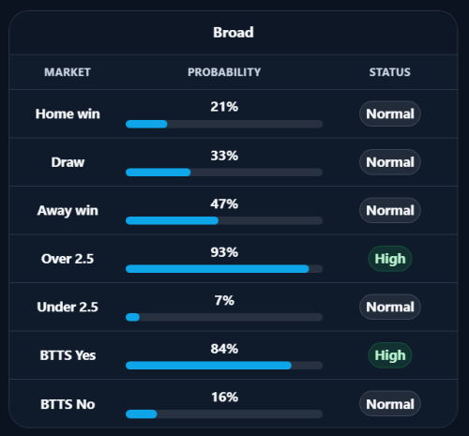Click the STATUS column header

click(x=390, y=72)
